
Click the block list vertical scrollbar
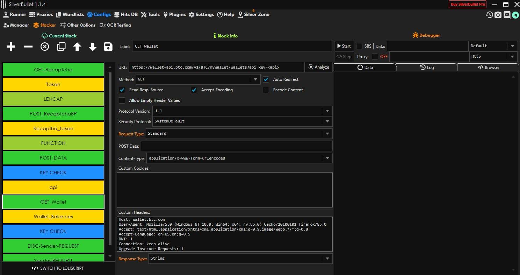110,157
